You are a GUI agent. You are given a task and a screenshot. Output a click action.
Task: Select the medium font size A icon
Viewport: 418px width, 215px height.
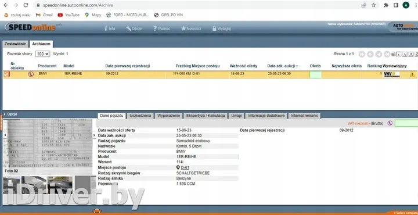click(x=405, y=55)
